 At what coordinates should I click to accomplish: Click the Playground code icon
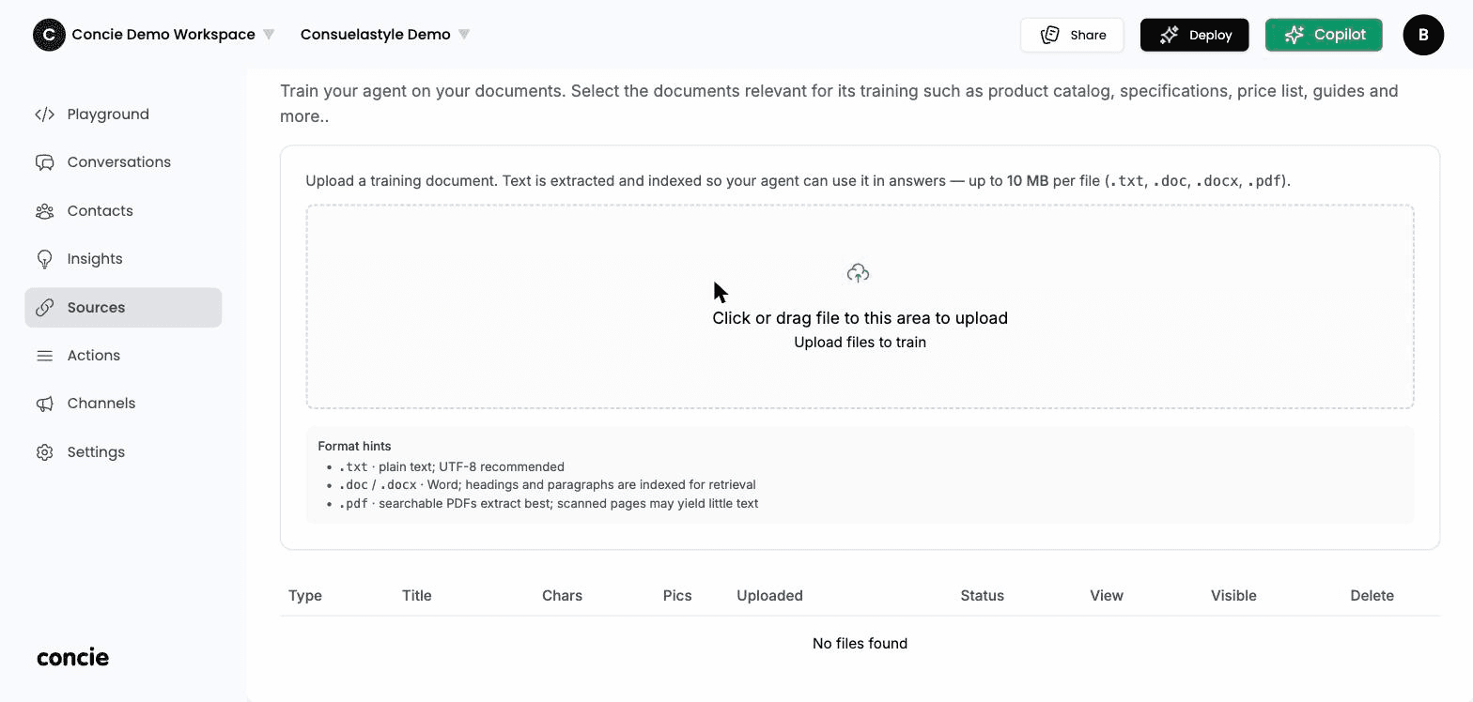click(44, 114)
